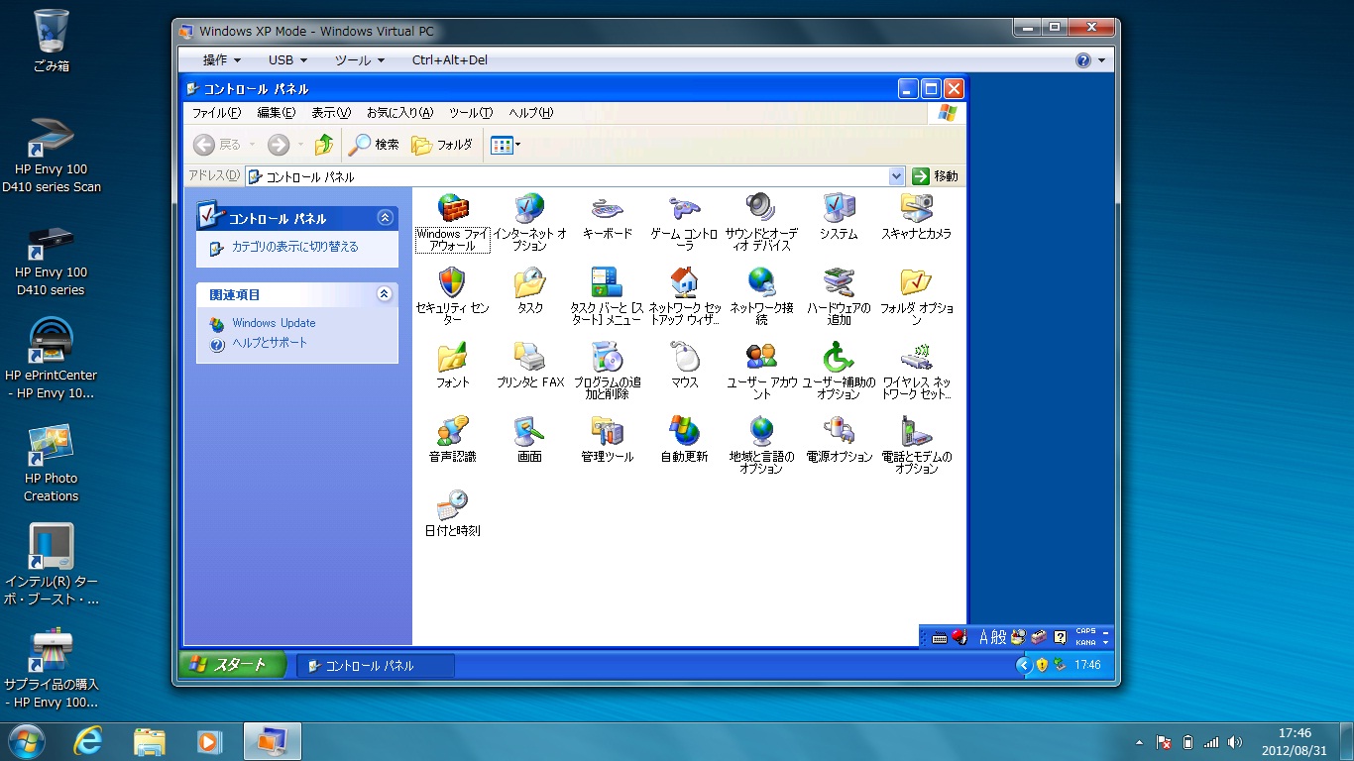This screenshot has height=761, width=1354.
Task: Open the Views dropdown in toolbar
Action: click(x=506, y=145)
